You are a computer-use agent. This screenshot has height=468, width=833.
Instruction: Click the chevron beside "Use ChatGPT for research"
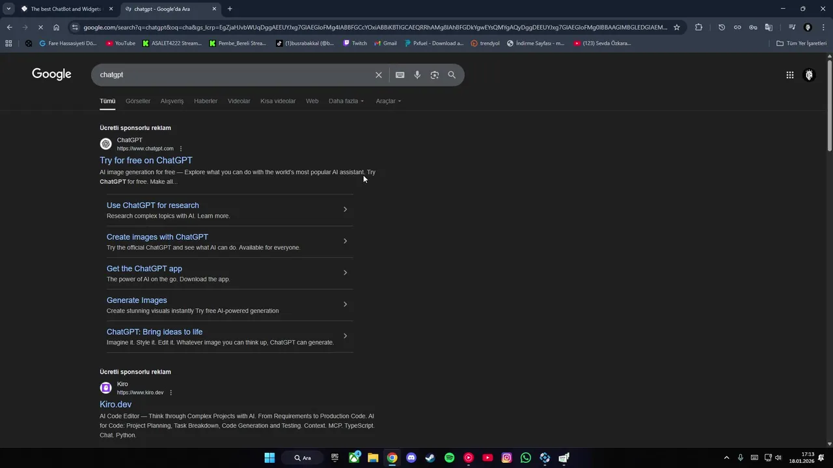(345, 209)
